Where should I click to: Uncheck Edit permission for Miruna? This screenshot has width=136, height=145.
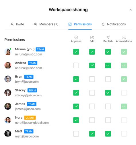(92, 52)
